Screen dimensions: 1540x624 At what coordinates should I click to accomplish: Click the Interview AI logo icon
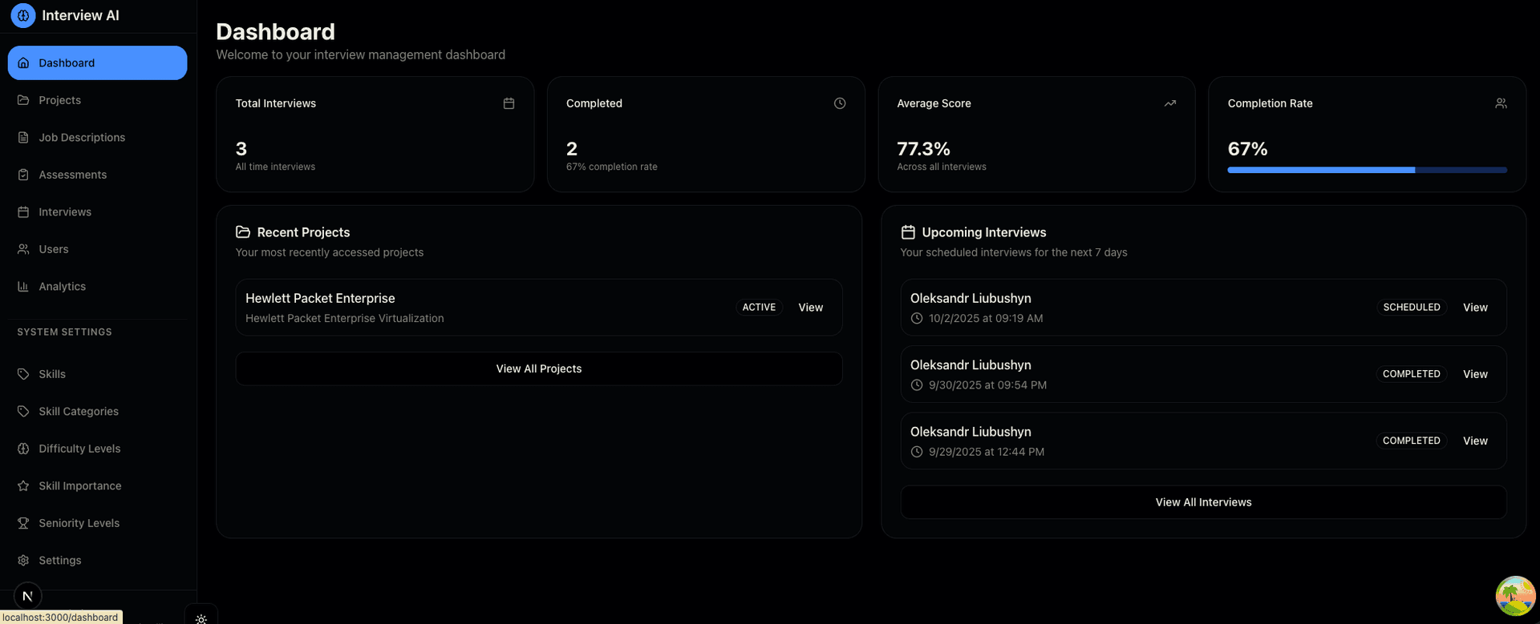[23, 15]
